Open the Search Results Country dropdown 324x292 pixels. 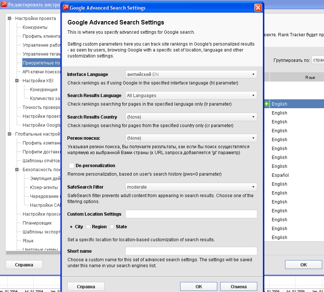pyautogui.click(x=191, y=117)
